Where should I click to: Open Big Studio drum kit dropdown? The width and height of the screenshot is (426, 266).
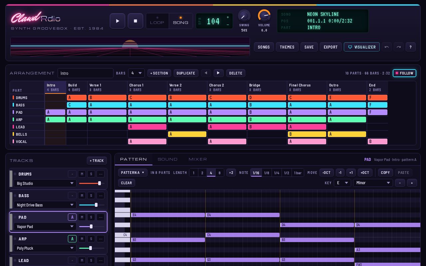[x=45, y=183]
